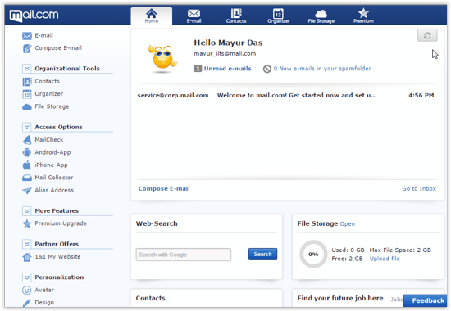451x311 pixels.
Task: Click the unread count badge icon
Action: coord(198,69)
